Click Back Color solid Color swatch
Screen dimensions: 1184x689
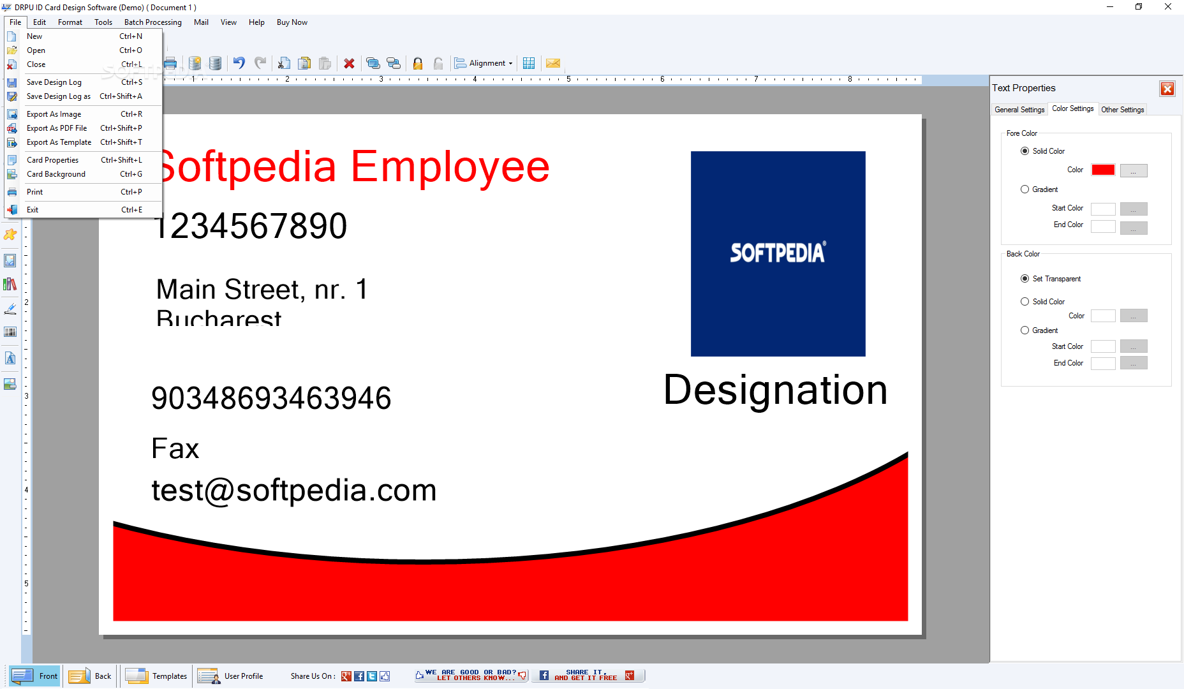pos(1103,316)
